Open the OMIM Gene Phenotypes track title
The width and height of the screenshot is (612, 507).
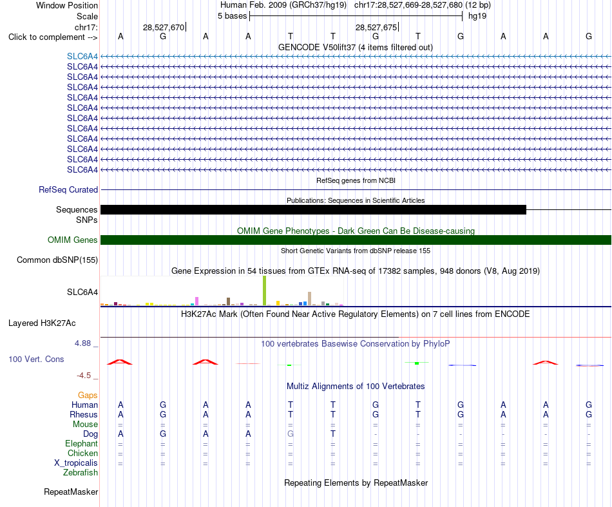coord(356,231)
